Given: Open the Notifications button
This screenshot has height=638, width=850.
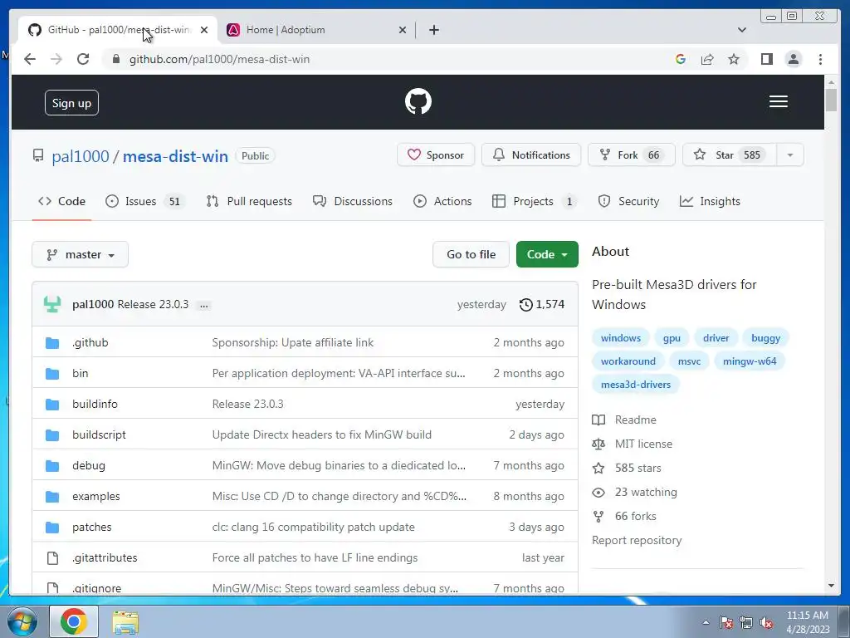Looking at the screenshot, I should (531, 155).
